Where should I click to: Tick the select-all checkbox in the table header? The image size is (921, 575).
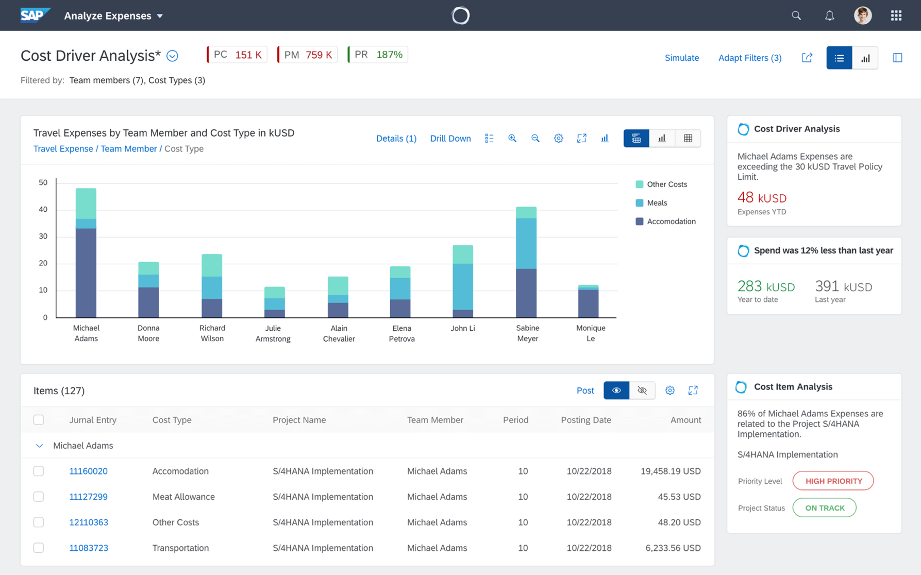point(39,420)
